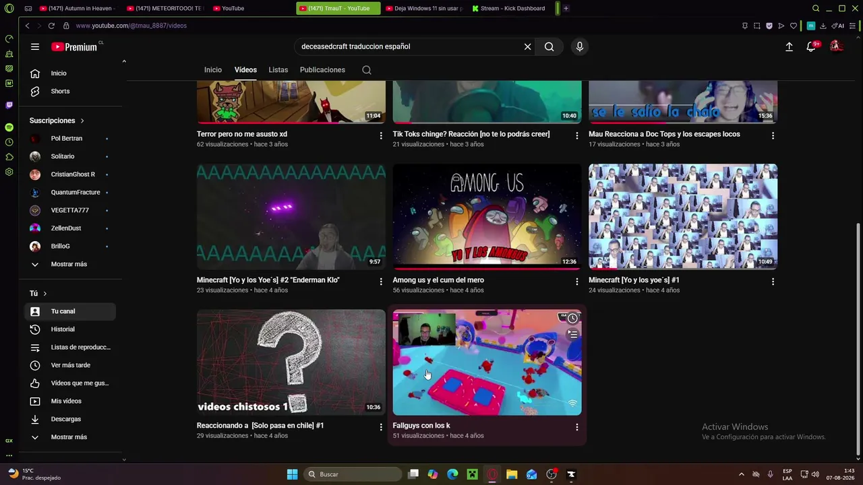Image resolution: width=863 pixels, height=485 pixels.
Task: Switch to the Stream - Kick Dashboard tab
Action: 510,8
